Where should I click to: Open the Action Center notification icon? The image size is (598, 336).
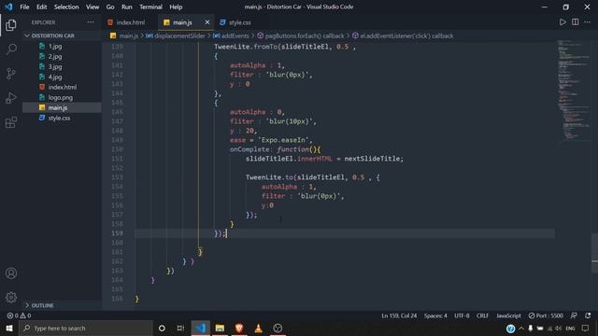pos(586,328)
